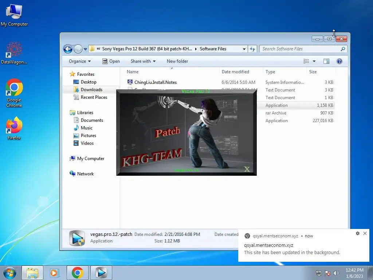This screenshot has height=280, width=373.
Task: Close the KHG-TEAM patch window with X
Action: click(x=247, y=169)
